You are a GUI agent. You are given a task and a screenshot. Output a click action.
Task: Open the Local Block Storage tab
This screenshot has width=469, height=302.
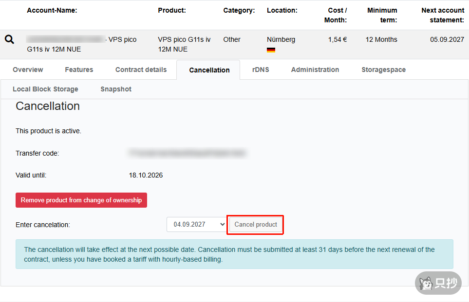tap(45, 89)
